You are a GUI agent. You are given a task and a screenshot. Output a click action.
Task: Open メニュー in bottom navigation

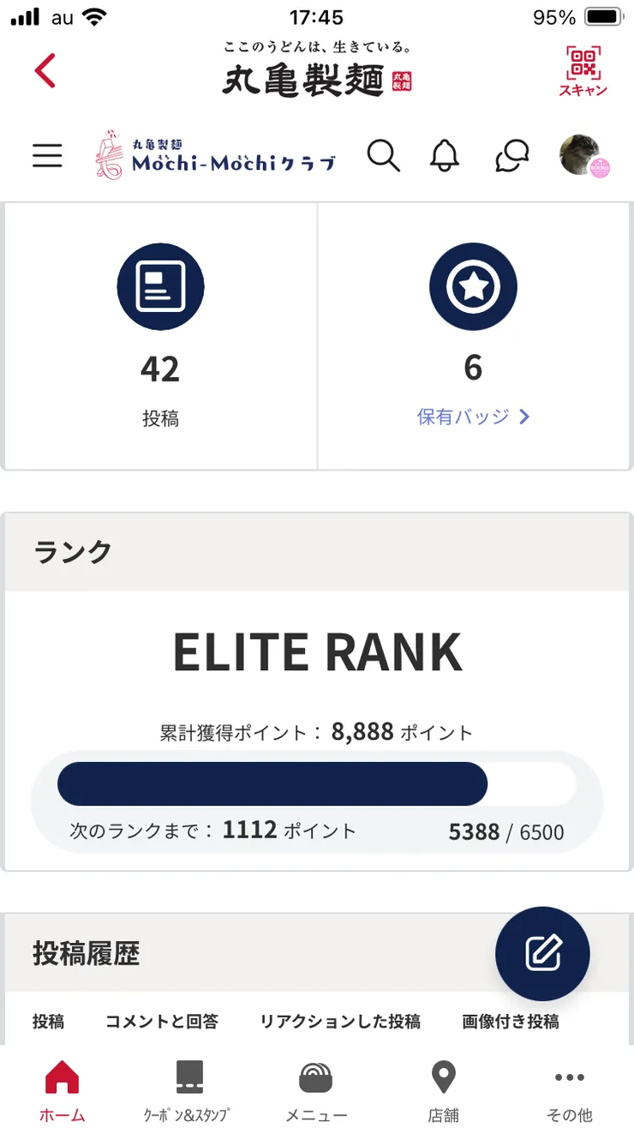pos(316,1090)
